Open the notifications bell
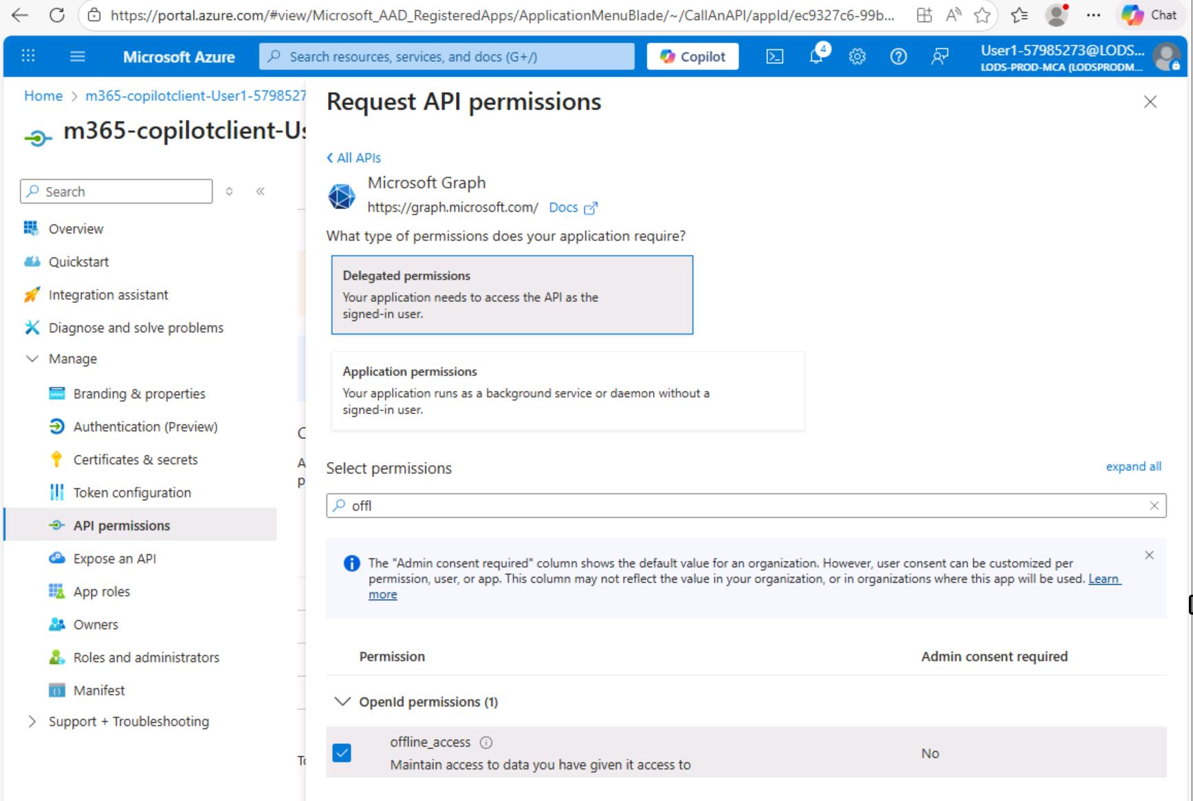The height and width of the screenshot is (801, 1193). tap(816, 56)
